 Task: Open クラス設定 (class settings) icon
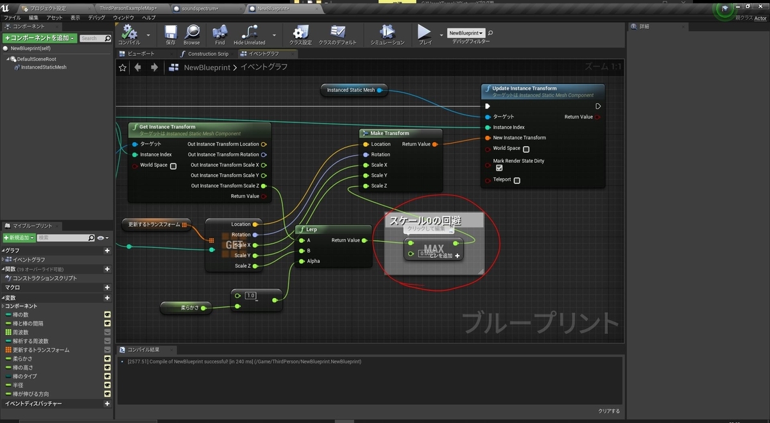[x=300, y=32]
